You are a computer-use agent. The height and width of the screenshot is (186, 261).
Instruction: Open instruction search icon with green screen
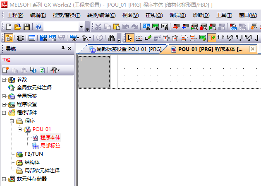[x=156, y=27]
